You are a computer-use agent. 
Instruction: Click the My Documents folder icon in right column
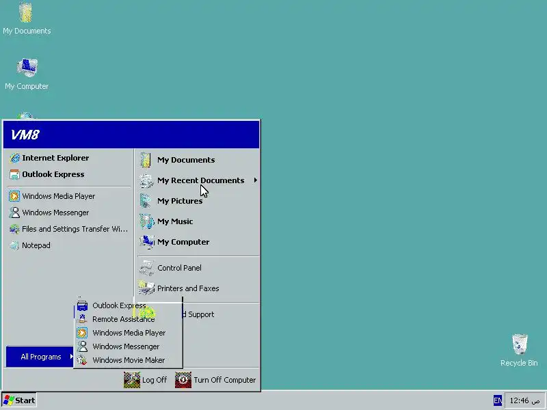[x=146, y=160]
